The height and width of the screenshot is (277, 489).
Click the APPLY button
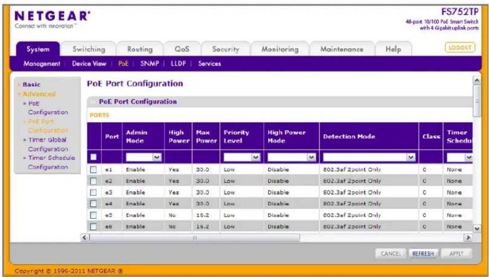[456, 254]
